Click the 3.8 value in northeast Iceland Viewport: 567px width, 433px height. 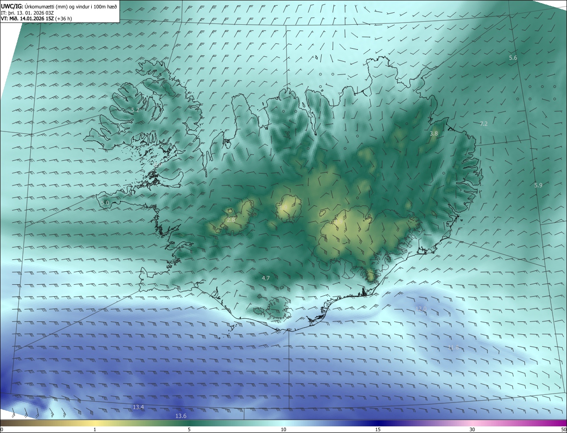click(434, 133)
